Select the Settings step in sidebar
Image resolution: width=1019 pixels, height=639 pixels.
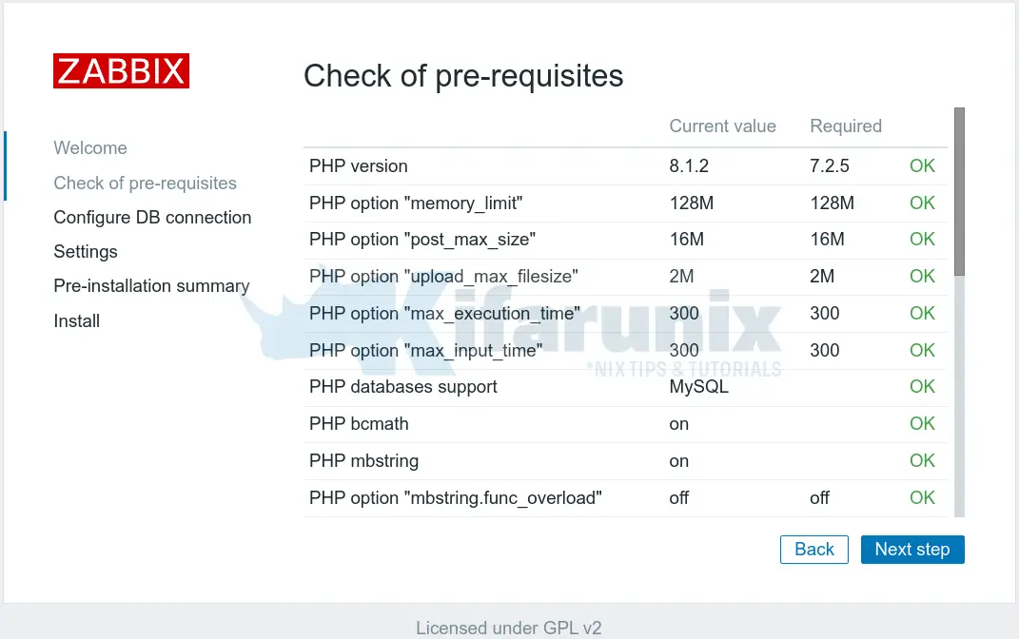click(x=86, y=252)
